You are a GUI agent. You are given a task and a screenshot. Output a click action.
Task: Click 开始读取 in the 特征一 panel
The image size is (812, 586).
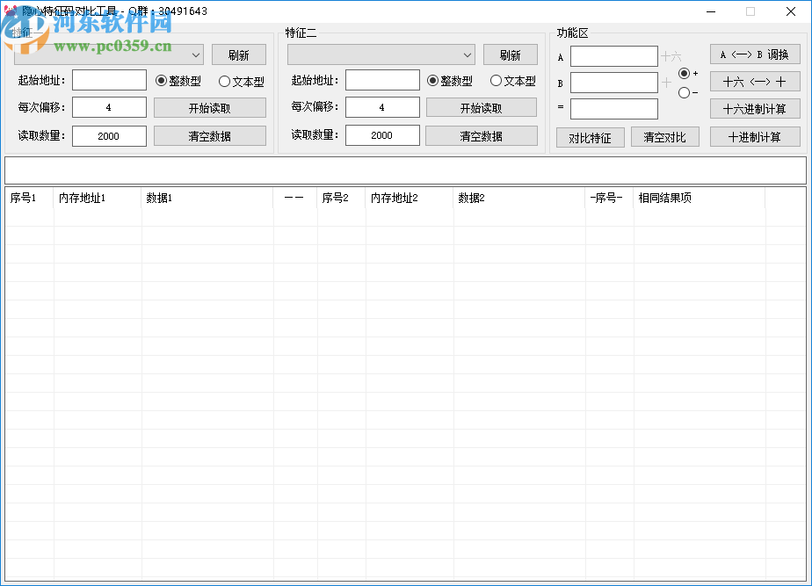click(x=209, y=107)
